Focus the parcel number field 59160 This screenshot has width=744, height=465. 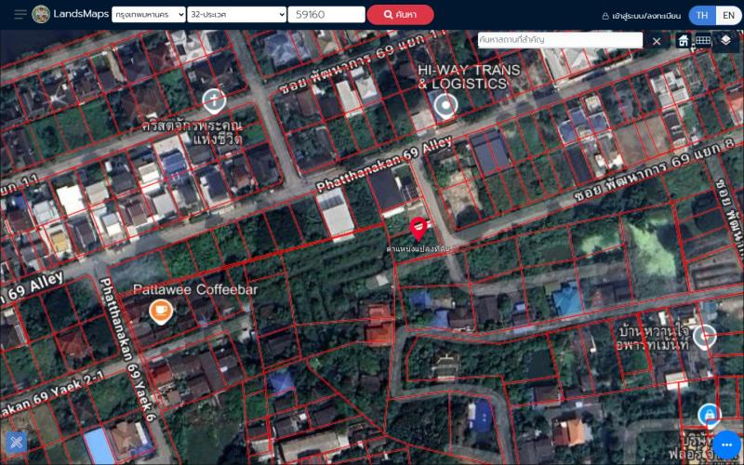tap(326, 15)
